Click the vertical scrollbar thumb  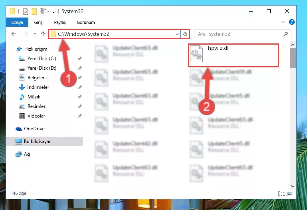pos(293,58)
